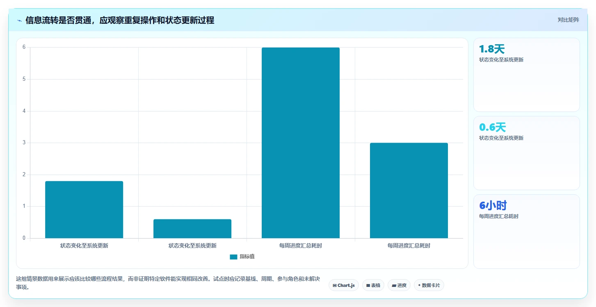The width and height of the screenshot is (596, 307).
Task: Select the header title starting with 信息流转是否贯通
Action: coord(120,20)
